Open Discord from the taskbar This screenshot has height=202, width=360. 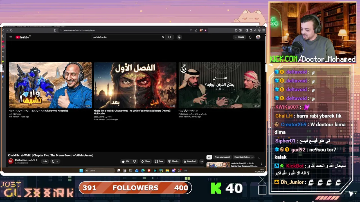(174, 171)
